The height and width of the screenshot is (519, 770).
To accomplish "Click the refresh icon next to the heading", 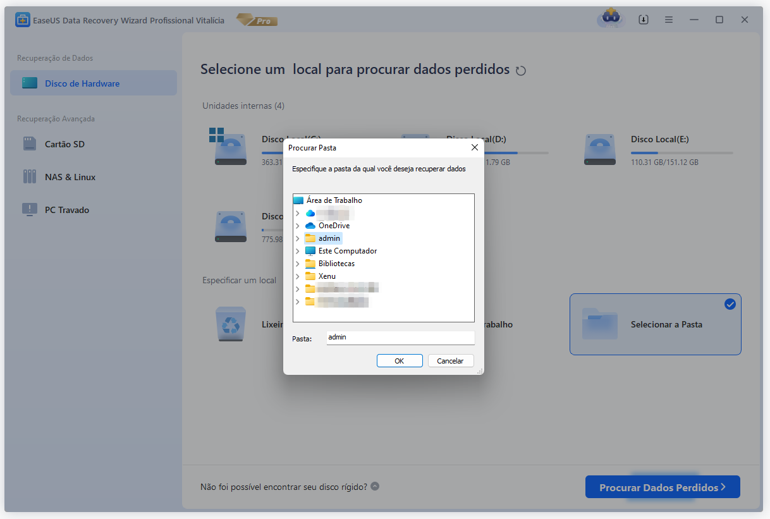I will (x=521, y=71).
